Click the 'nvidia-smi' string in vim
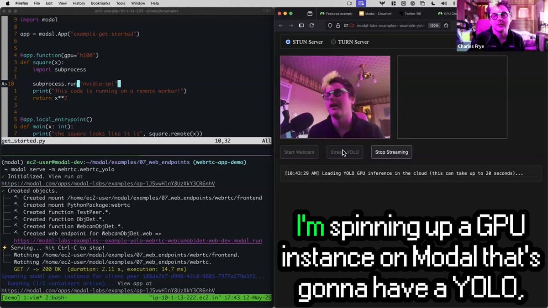 coord(99,84)
